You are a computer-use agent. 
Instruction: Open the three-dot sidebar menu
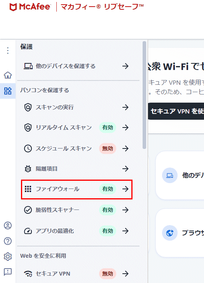click(x=8, y=51)
